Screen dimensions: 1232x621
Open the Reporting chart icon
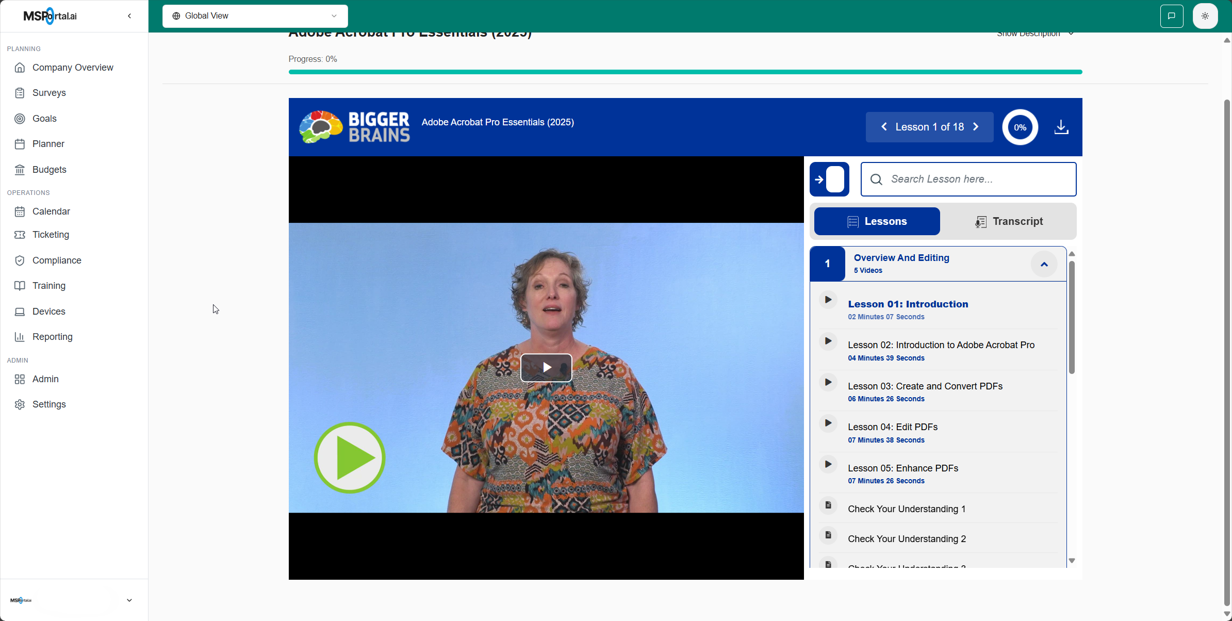click(x=20, y=337)
